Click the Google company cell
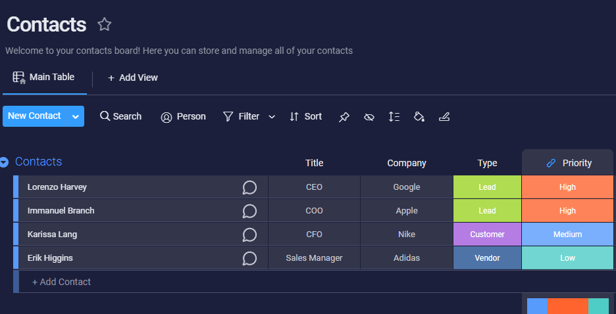 [407, 187]
